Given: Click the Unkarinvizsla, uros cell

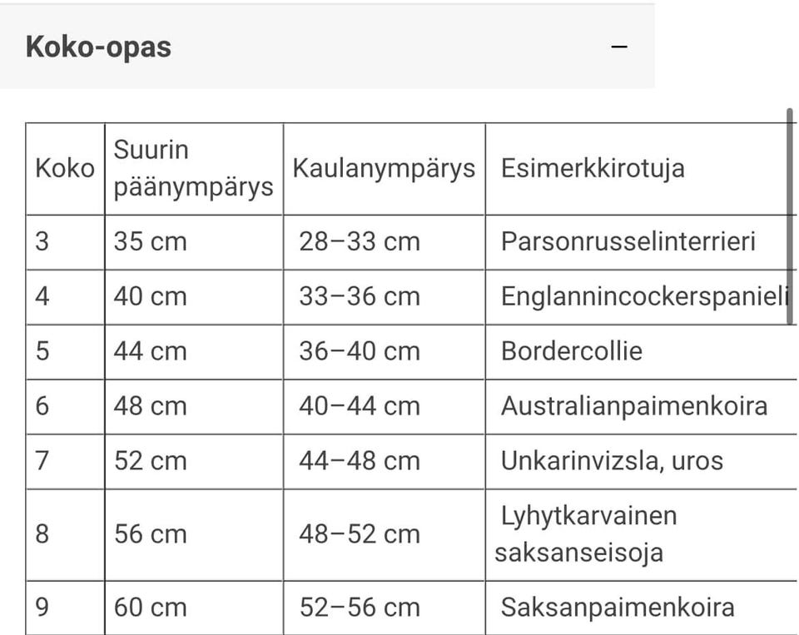Looking at the screenshot, I should click(x=612, y=461).
